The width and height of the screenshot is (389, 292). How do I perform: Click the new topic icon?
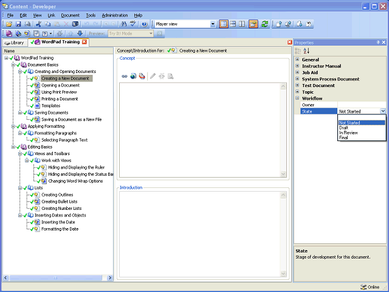[x=27, y=33]
